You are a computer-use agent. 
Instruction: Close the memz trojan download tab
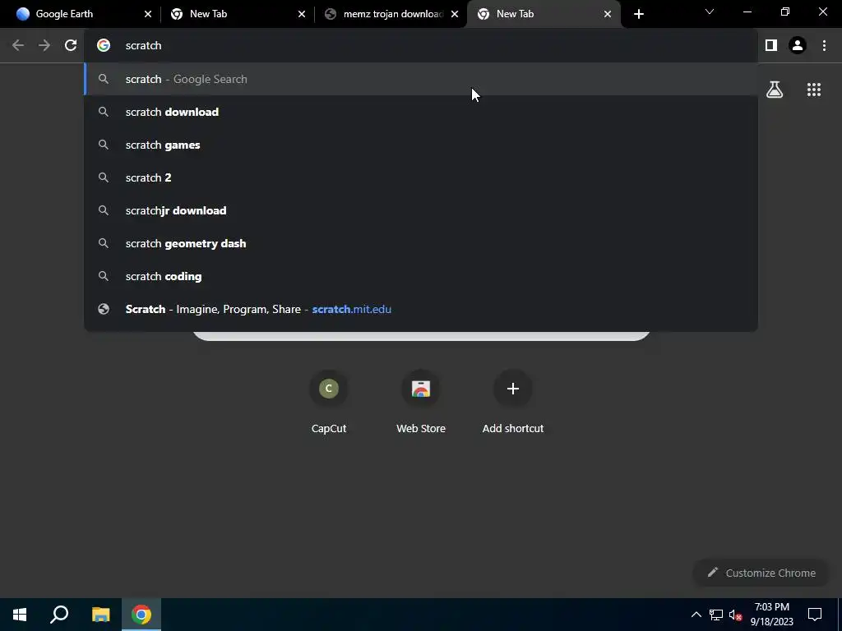[x=455, y=14]
